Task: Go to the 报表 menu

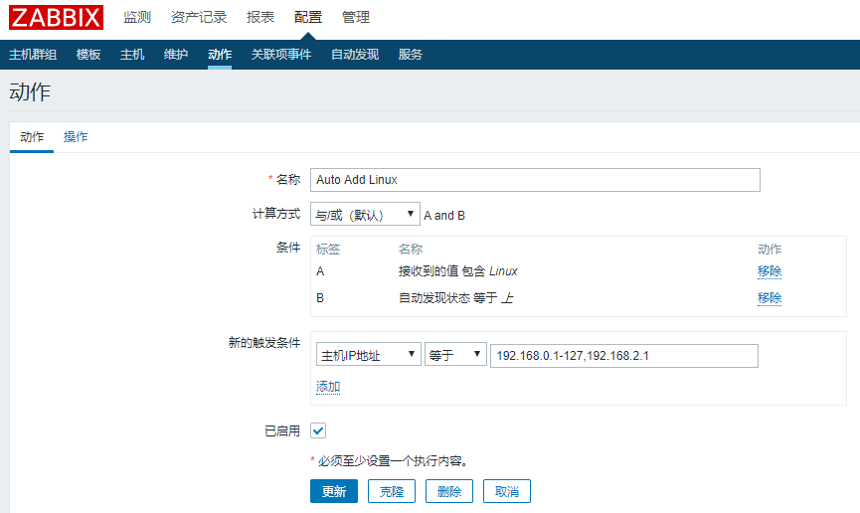Action: 260,17
